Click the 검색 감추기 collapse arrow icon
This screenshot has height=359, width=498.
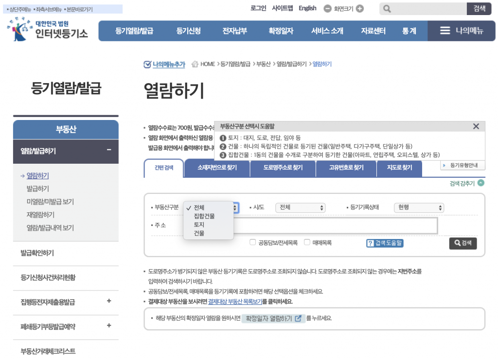[x=481, y=183]
